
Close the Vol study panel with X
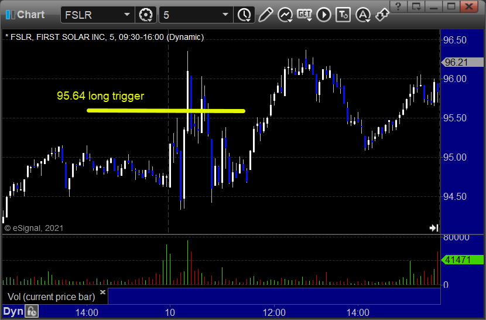[x=103, y=292]
